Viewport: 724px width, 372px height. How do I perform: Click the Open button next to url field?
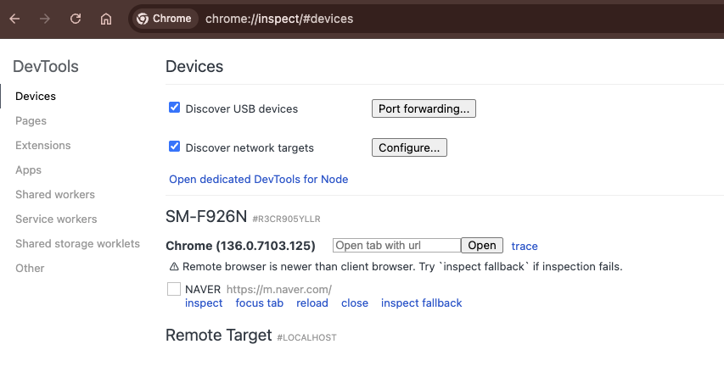[x=482, y=245]
